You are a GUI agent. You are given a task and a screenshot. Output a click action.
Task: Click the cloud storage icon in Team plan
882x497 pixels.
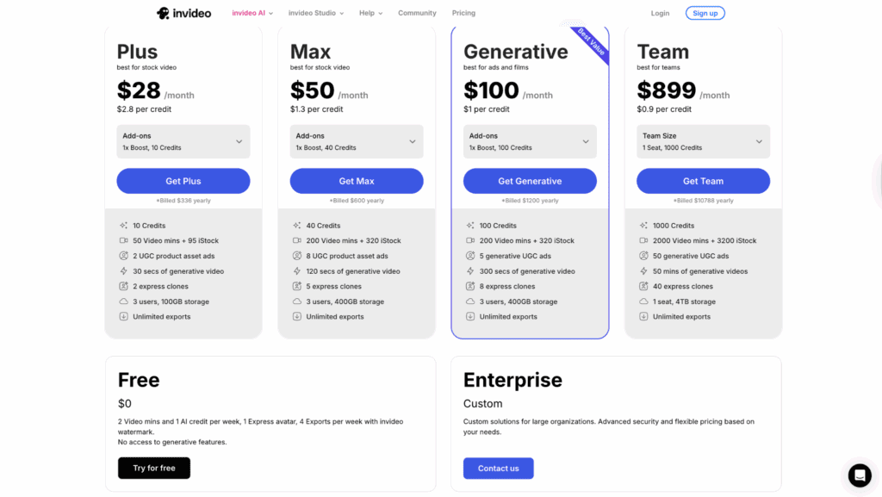point(644,301)
